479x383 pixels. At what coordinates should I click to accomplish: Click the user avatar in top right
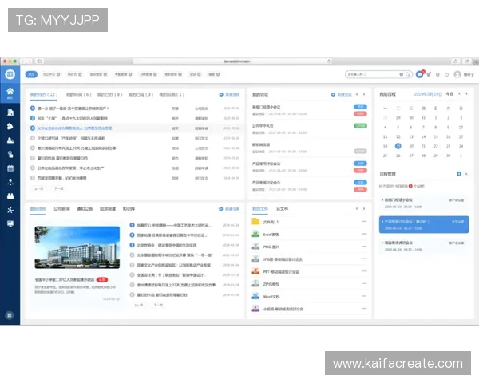click(457, 74)
